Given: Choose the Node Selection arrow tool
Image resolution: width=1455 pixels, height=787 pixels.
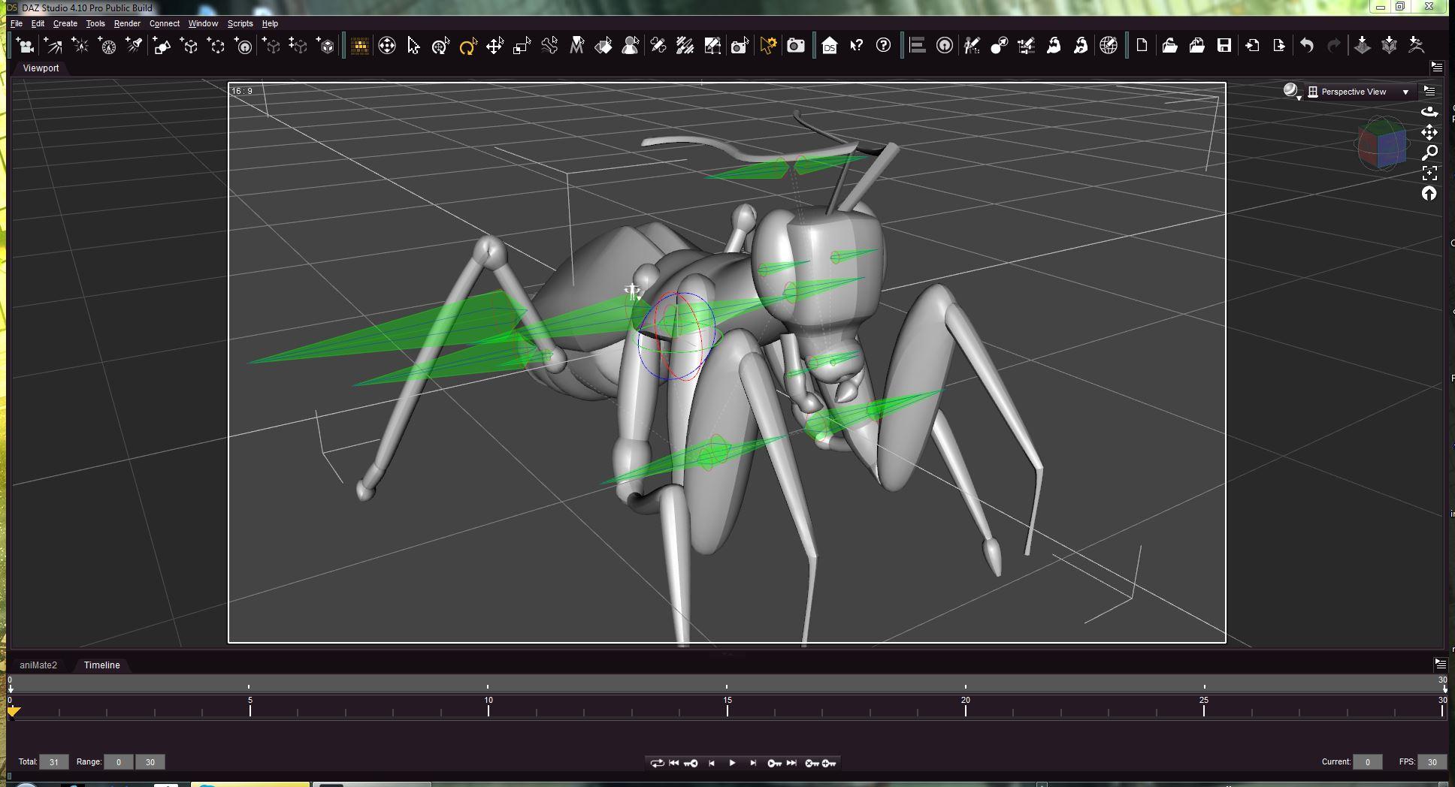Looking at the screenshot, I should click(x=413, y=46).
